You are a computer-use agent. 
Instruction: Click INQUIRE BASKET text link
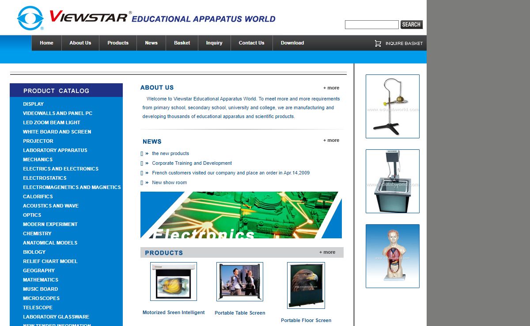click(404, 43)
